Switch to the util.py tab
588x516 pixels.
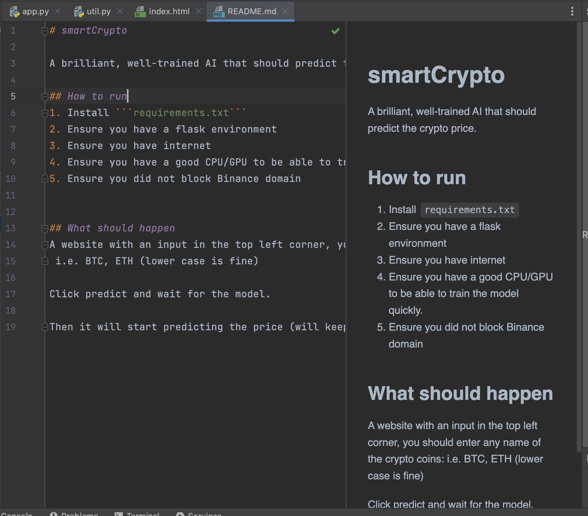coord(98,11)
